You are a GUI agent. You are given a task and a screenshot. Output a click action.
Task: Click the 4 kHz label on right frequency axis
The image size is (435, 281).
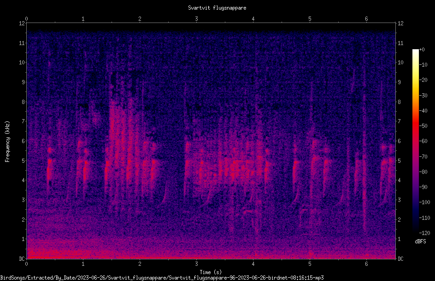click(399, 180)
